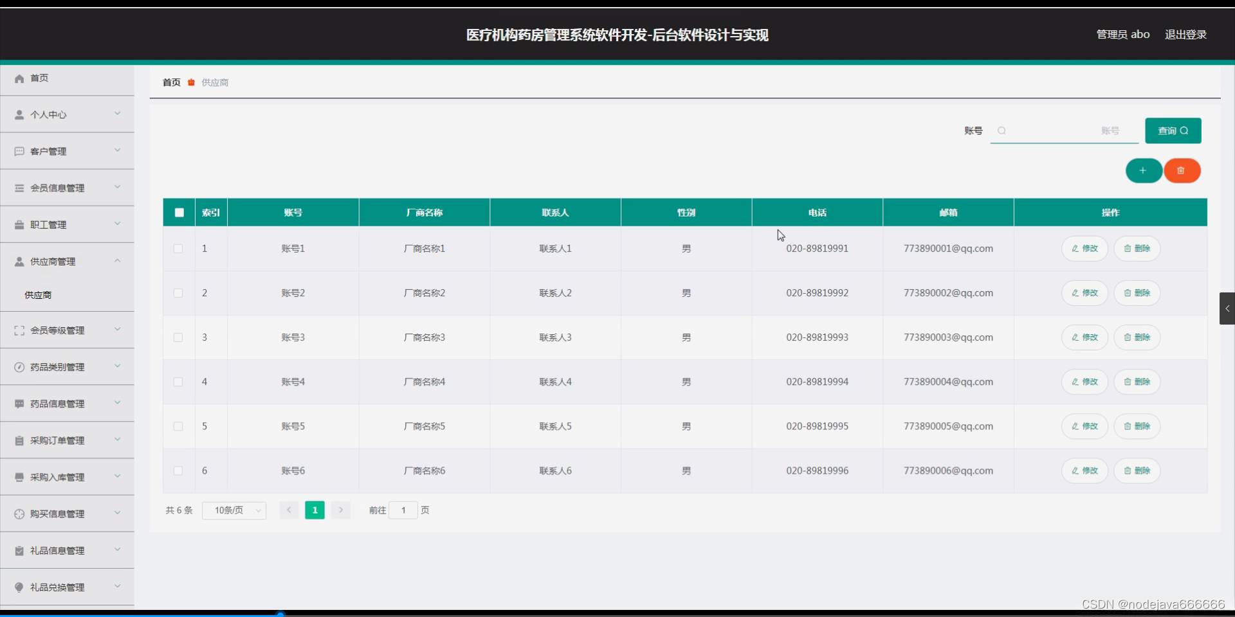Viewport: 1235px width, 617px height.
Task: Click 管理员 abo in the header
Action: click(x=1123, y=35)
